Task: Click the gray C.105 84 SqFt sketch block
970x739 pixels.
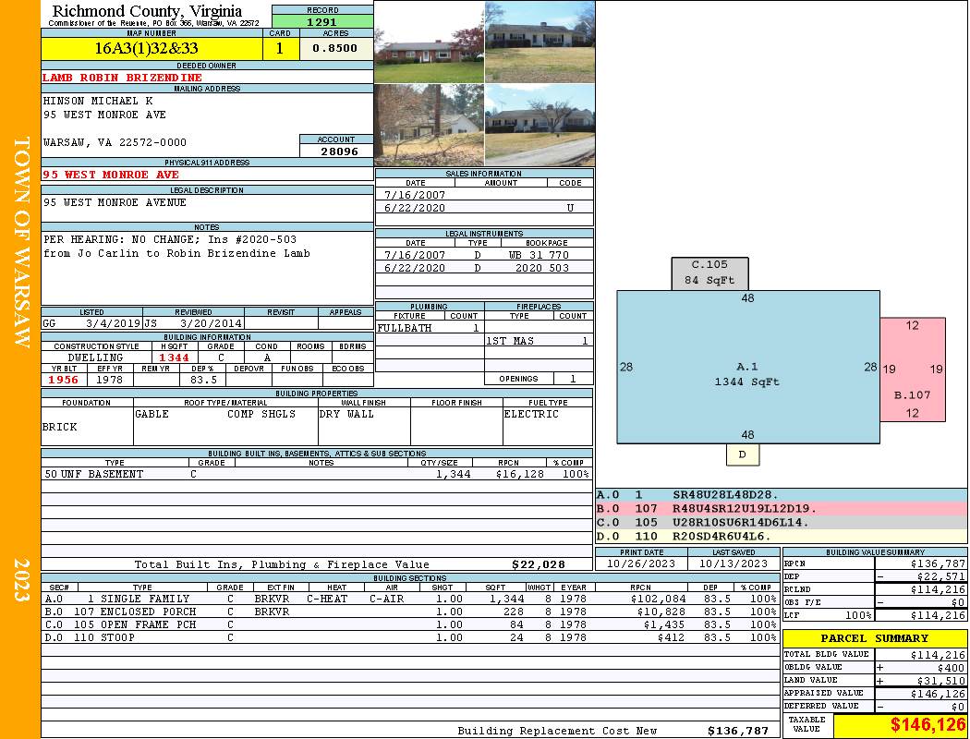Action: pos(709,273)
